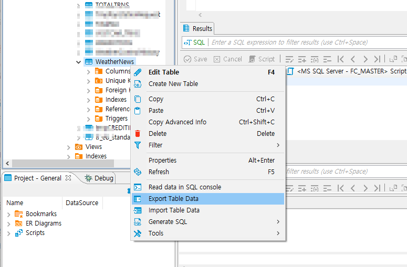
Task: Click the Export Table Data icon
Action: [138, 199]
